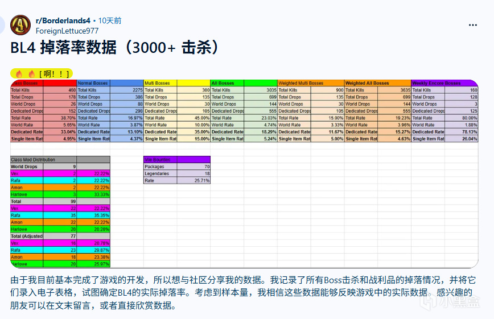Select the 78.13% dedicated rate cell
Viewport: 494px width, 319px height.
(x=461, y=131)
